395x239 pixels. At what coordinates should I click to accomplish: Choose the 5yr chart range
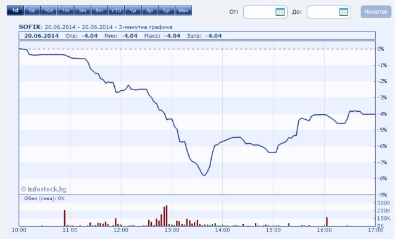tap(167, 10)
